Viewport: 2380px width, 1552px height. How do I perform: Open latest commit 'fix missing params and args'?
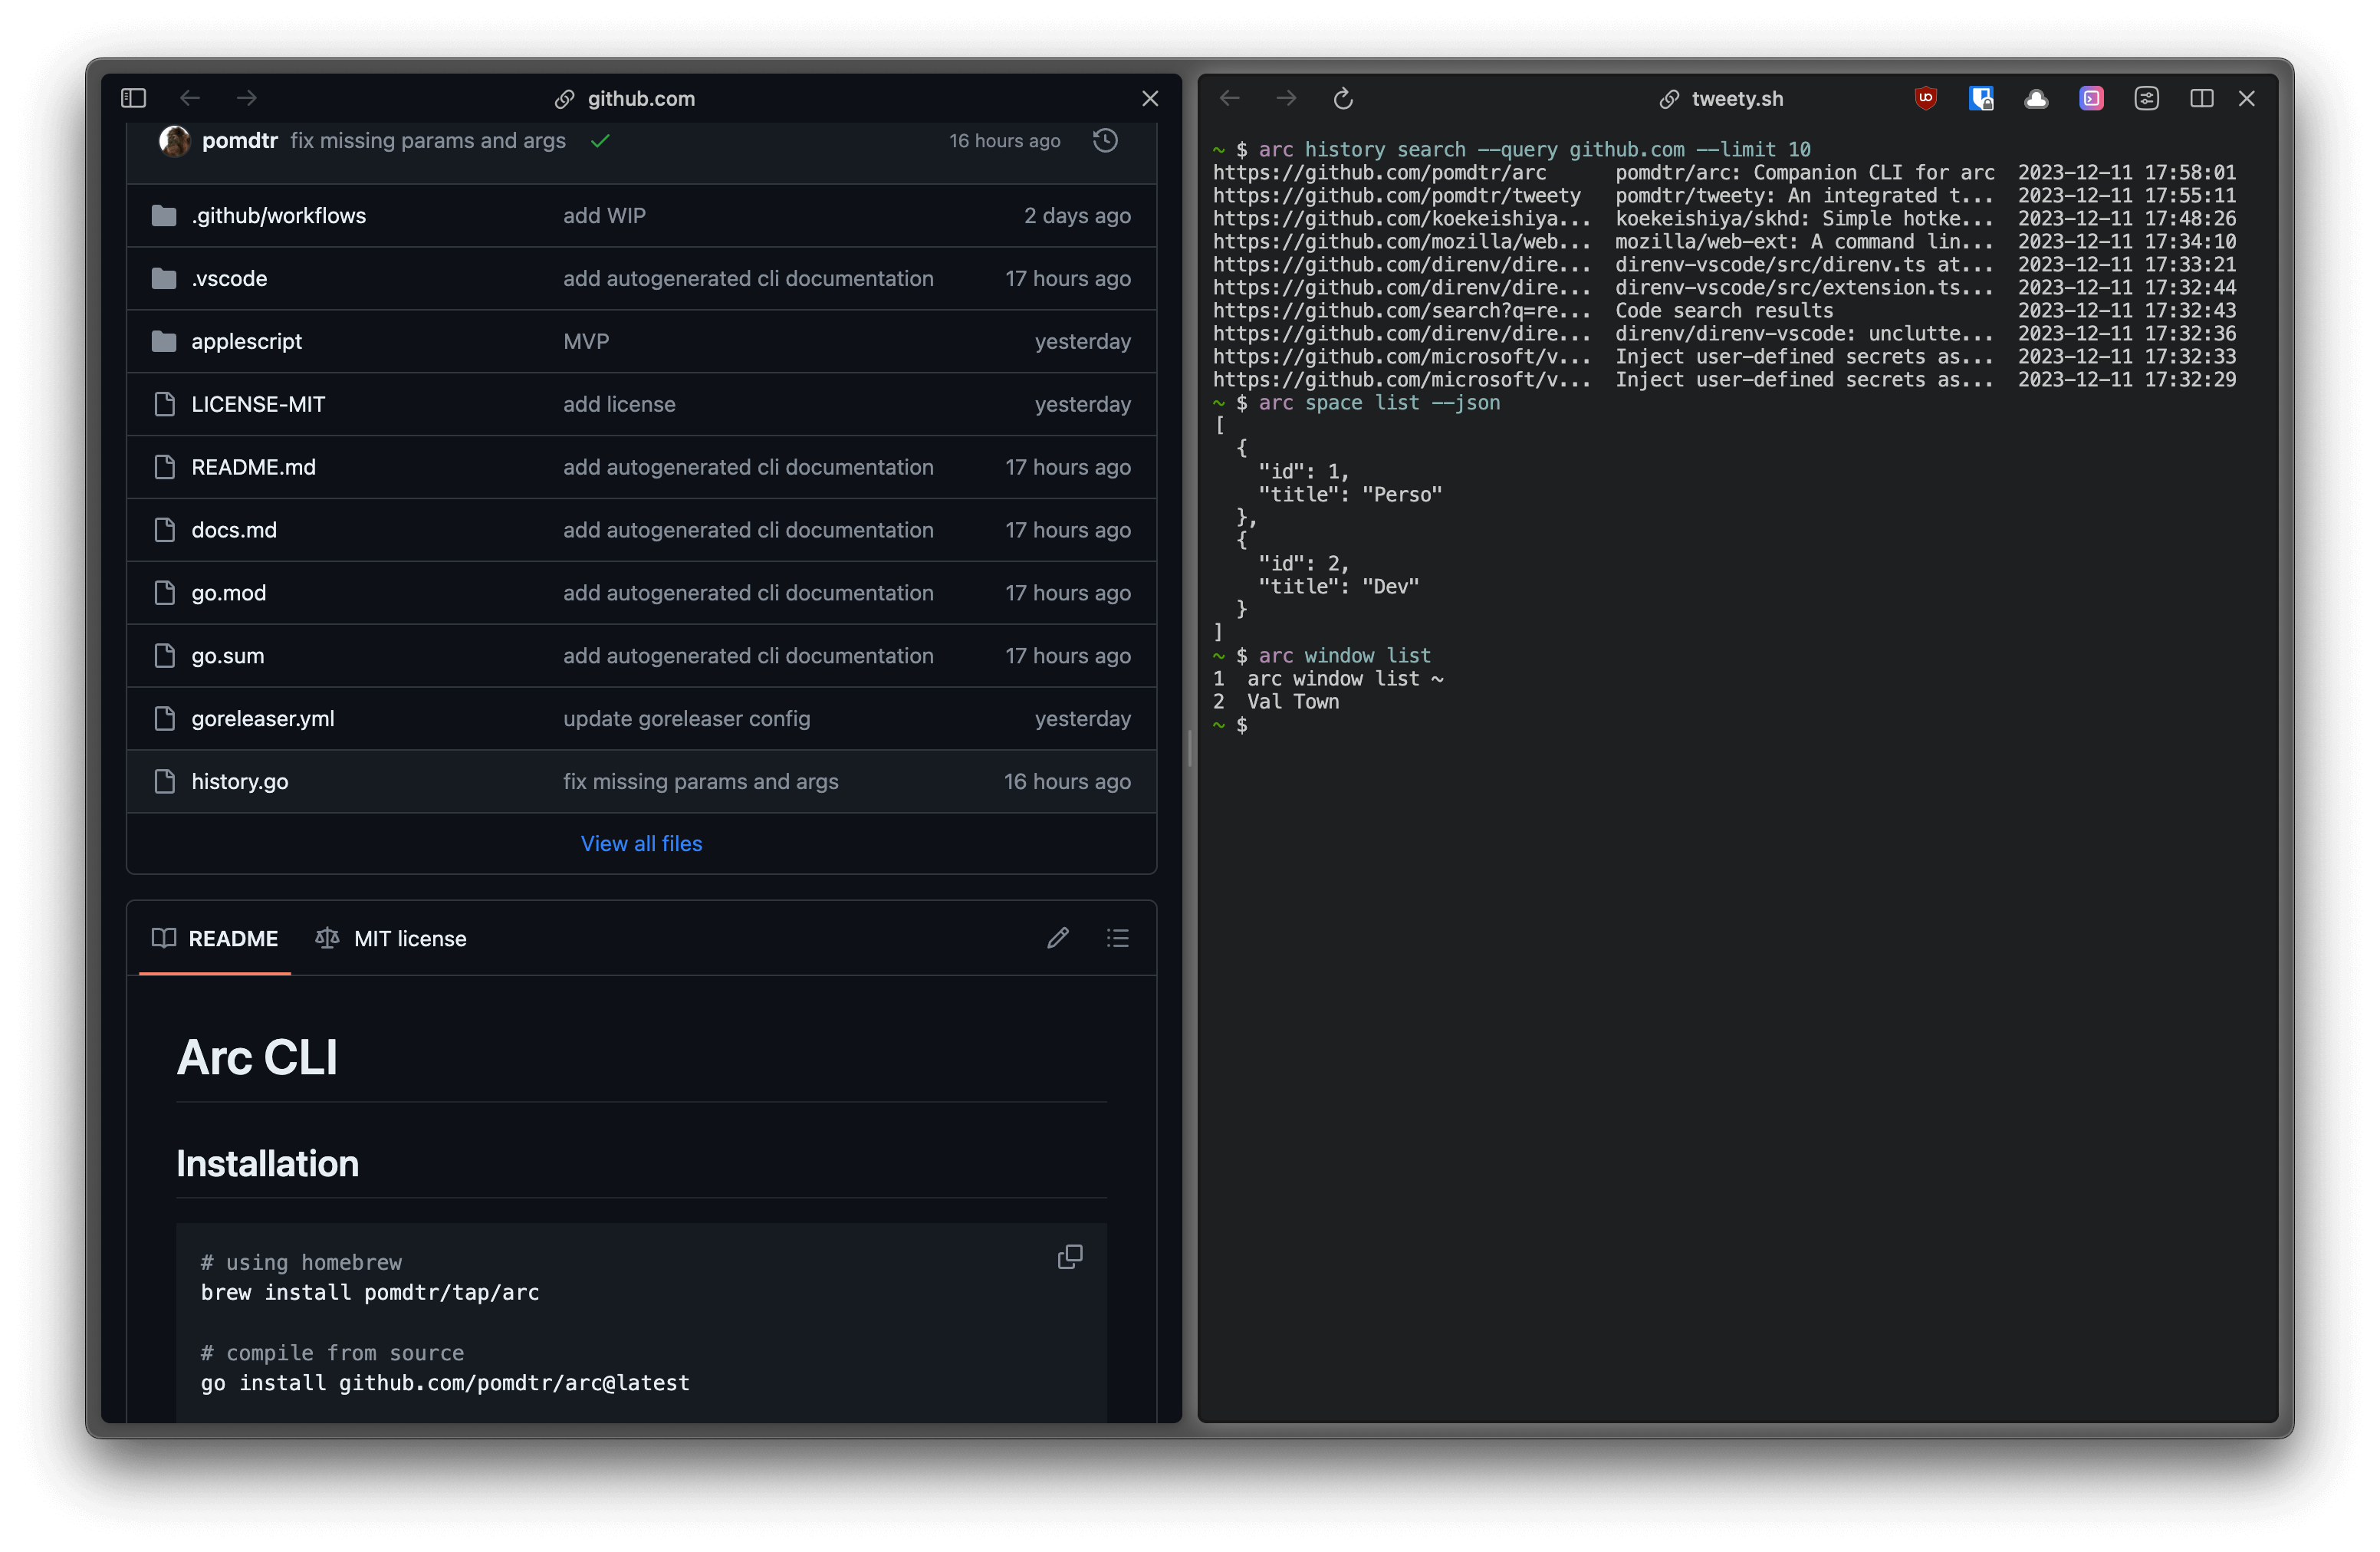(428, 140)
